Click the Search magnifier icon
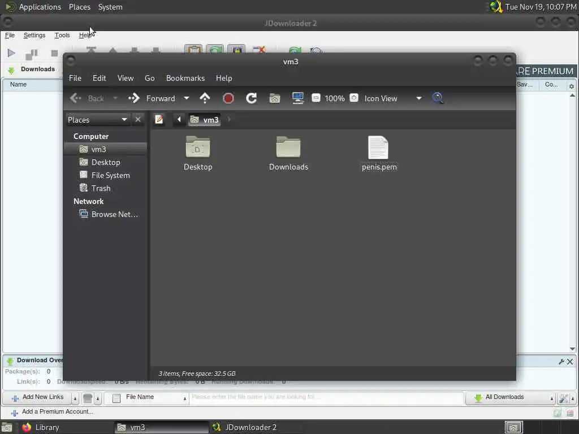Screen dimensions: 579x434 tap(438, 98)
